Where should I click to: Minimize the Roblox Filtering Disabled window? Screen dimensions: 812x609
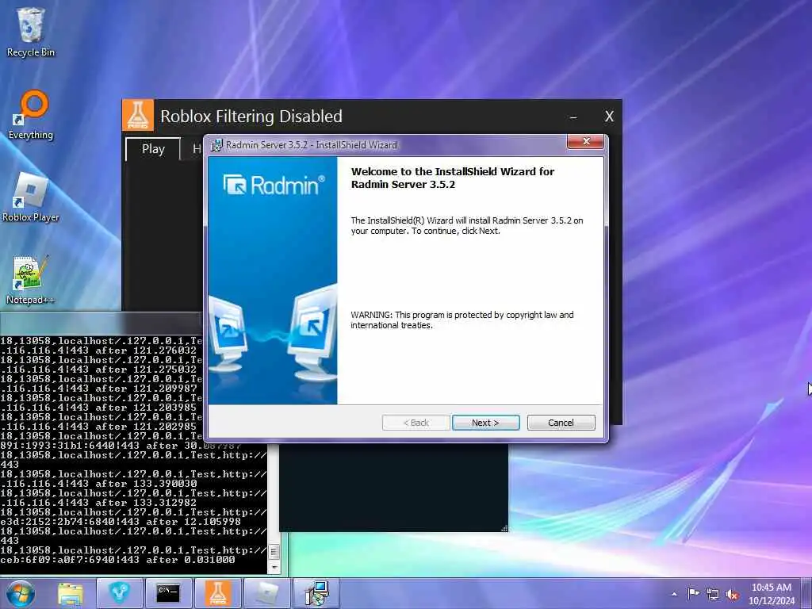click(x=573, y=117)
